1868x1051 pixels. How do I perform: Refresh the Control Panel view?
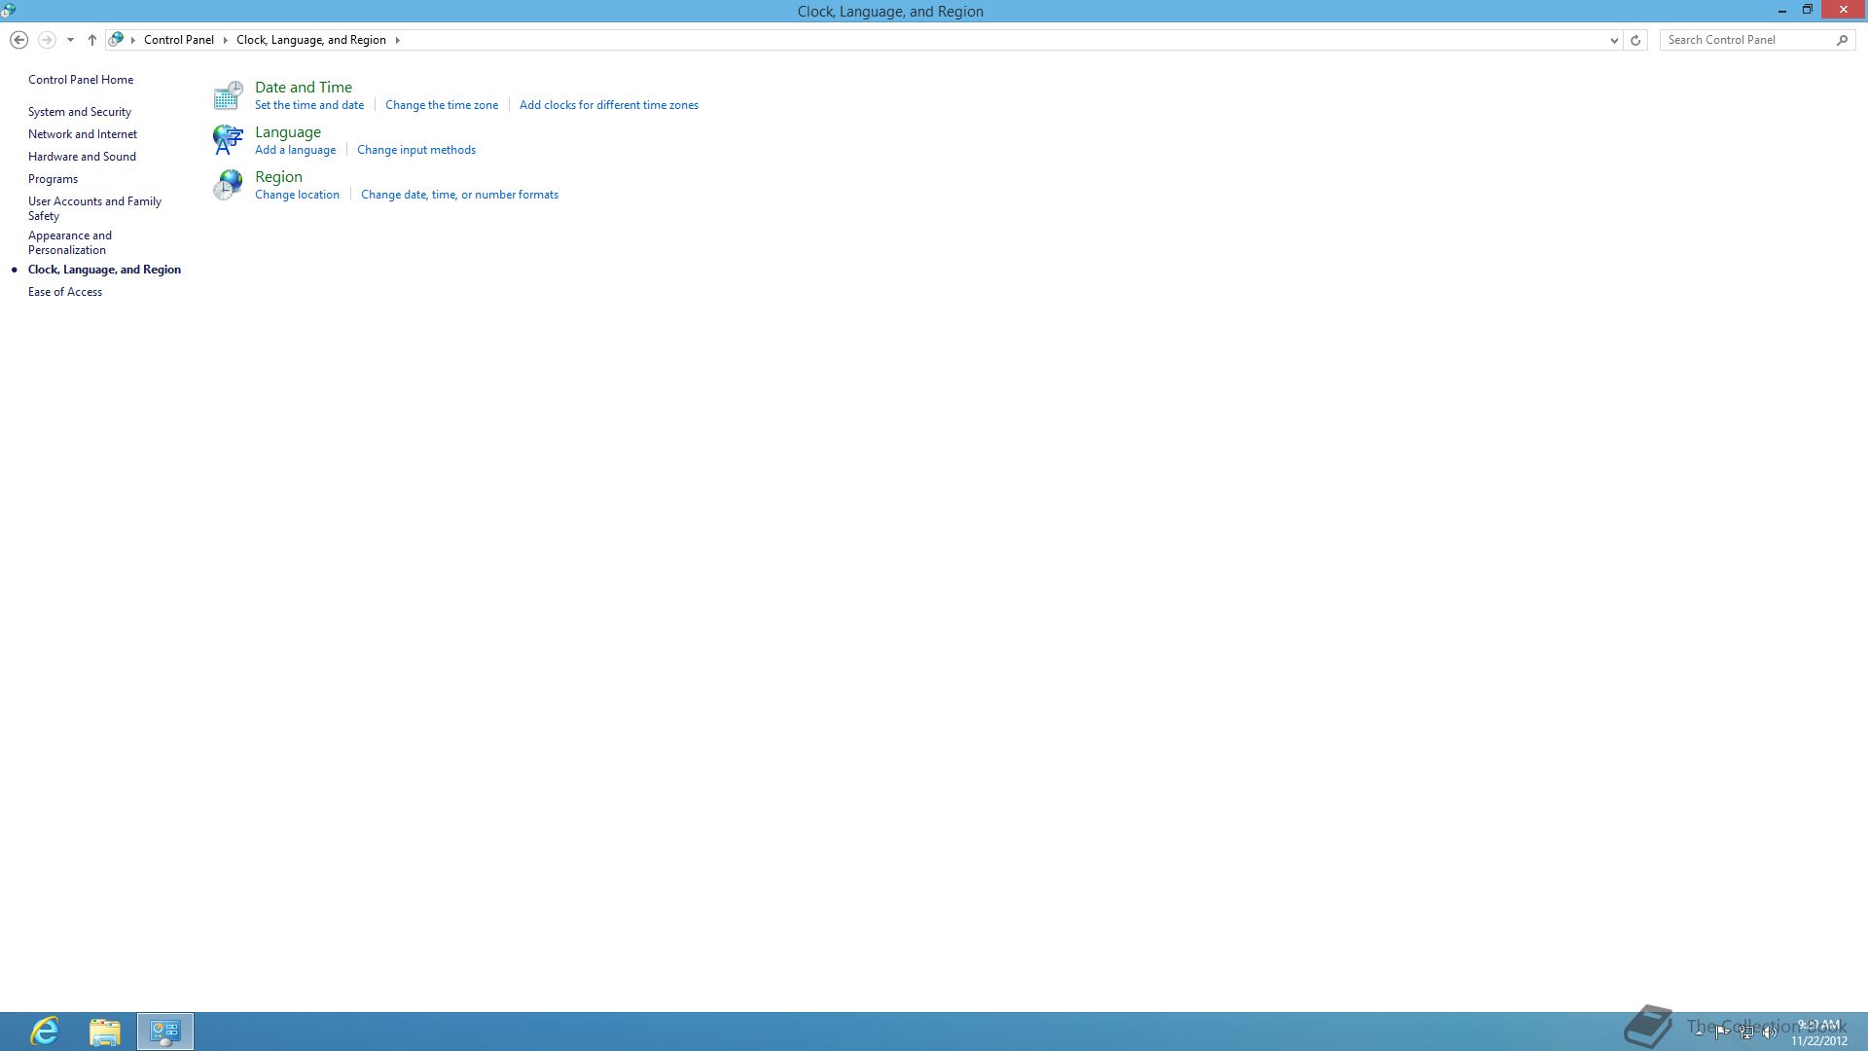pyautogui.click(x=1635, y=40)
